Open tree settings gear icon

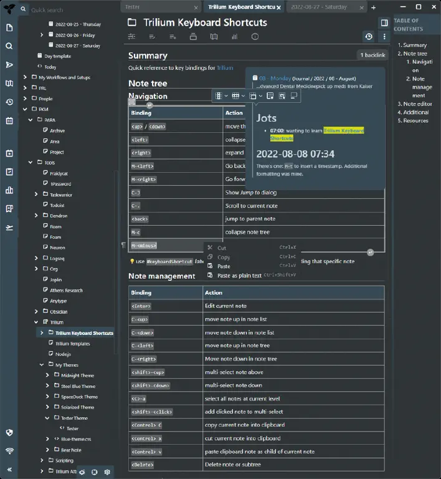point(107,472)
